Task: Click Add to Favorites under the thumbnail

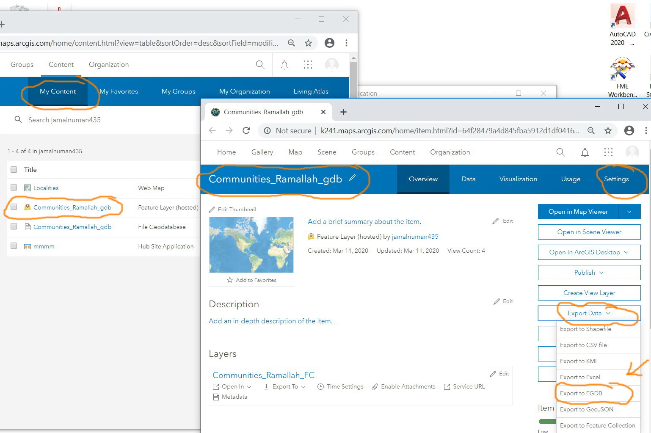Action: 251,280
